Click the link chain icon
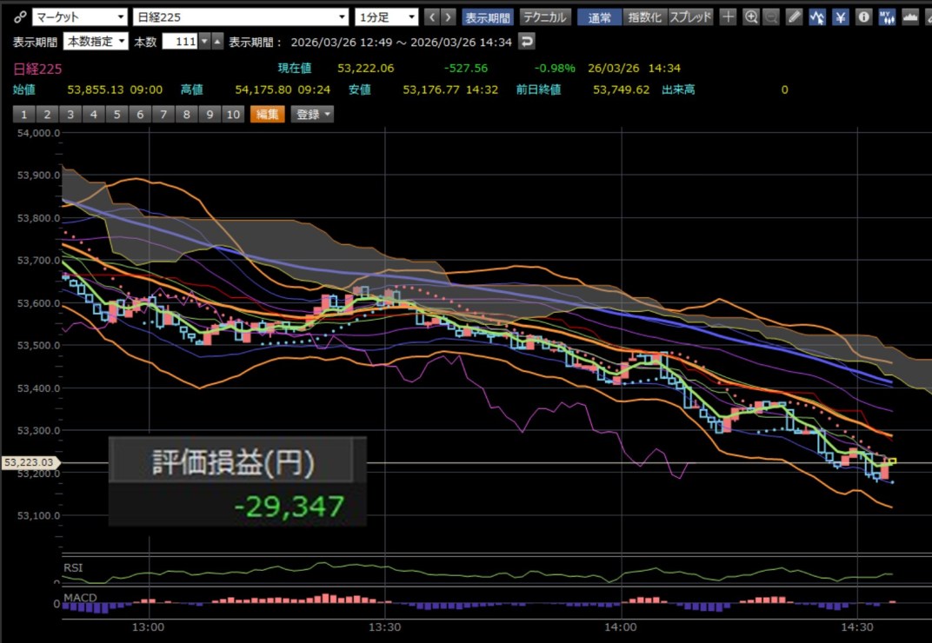932x643 pixels. 20,17
